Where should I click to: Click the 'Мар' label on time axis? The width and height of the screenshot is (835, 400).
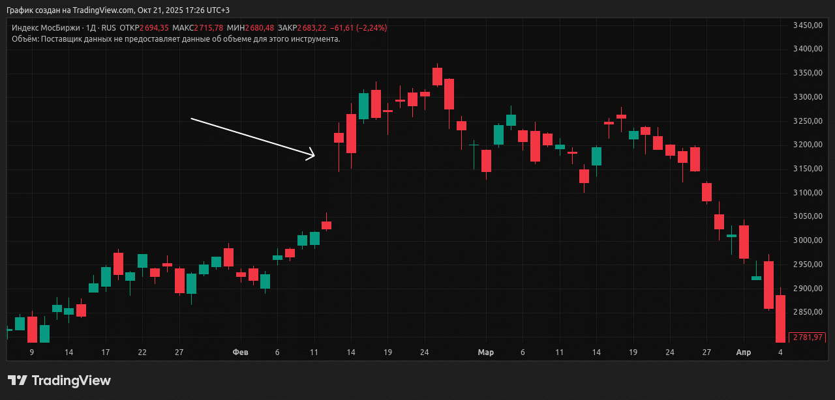coord(485,352)
